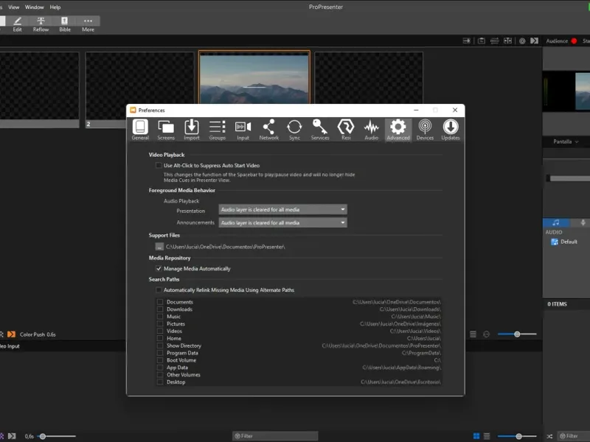Open Screens preferences tab
The height and width of the screenshot is (442, 590).
(x=166, y=130)
